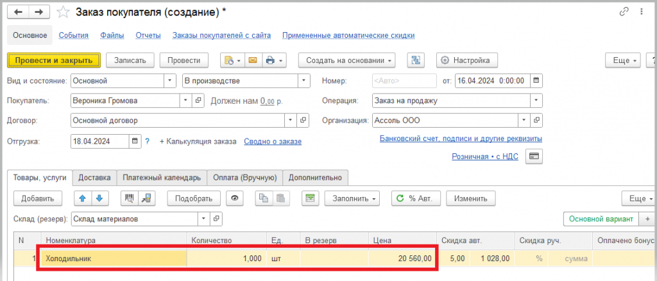Open the Организация record with open-form icon

click(536, 121)
